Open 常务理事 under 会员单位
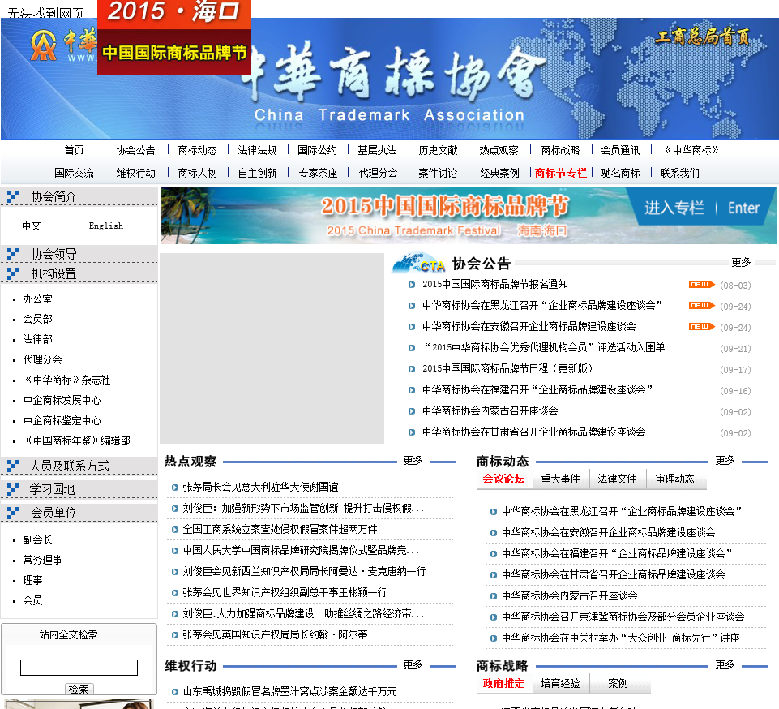Viewport: 779px width, 709px height. click(x=43, y=560)
